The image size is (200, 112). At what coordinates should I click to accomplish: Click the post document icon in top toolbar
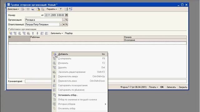click(x=38, y=9)
